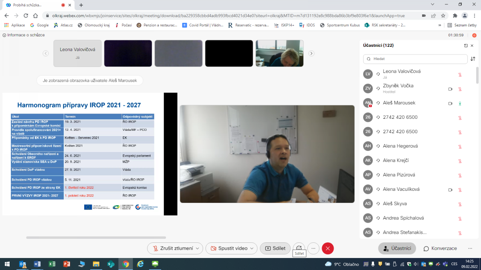Viewport: 481px width, 270px height.
Task: Expand the video options arrow beside Spustit video
Action: 252,248
